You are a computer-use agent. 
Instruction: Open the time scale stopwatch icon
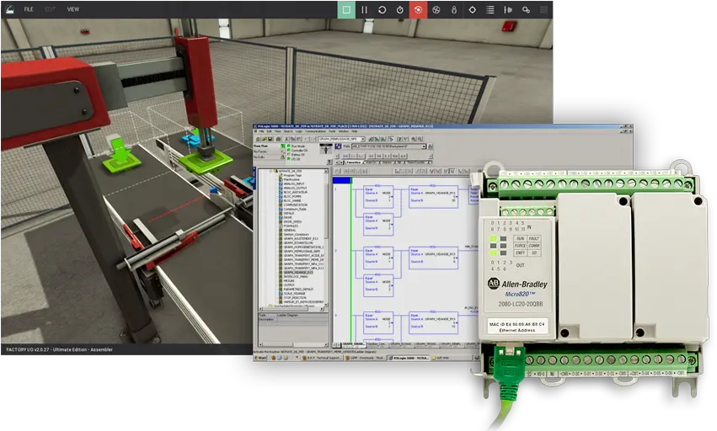[400, 9]
